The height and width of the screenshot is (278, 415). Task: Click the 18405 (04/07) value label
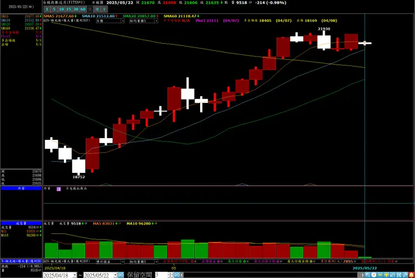[x=275, y=21]
